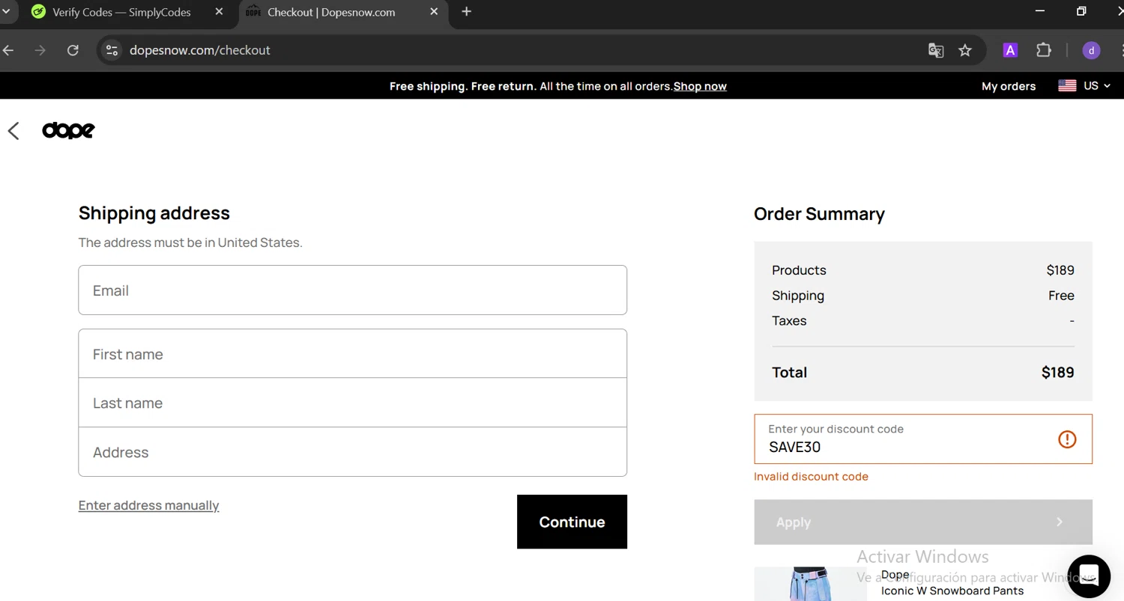Click browser back navigation arrow
Viewport: 1124px width, 601px height.
coord(8,50)
